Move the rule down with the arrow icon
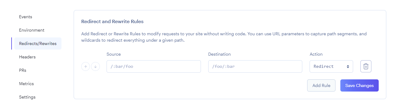This screenshot has height=111, width=400. click(x=95, y=67)
